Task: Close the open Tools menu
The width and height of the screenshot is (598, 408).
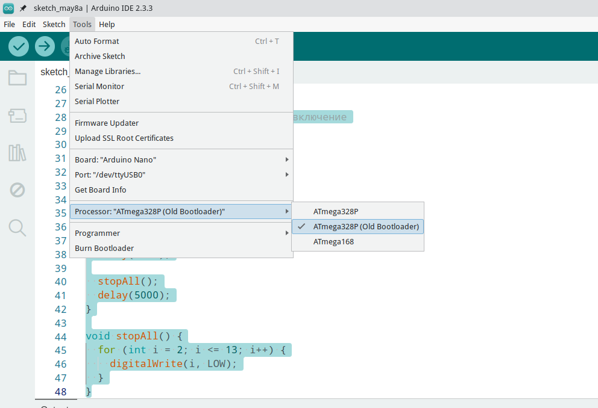Action: coord(82,24)
